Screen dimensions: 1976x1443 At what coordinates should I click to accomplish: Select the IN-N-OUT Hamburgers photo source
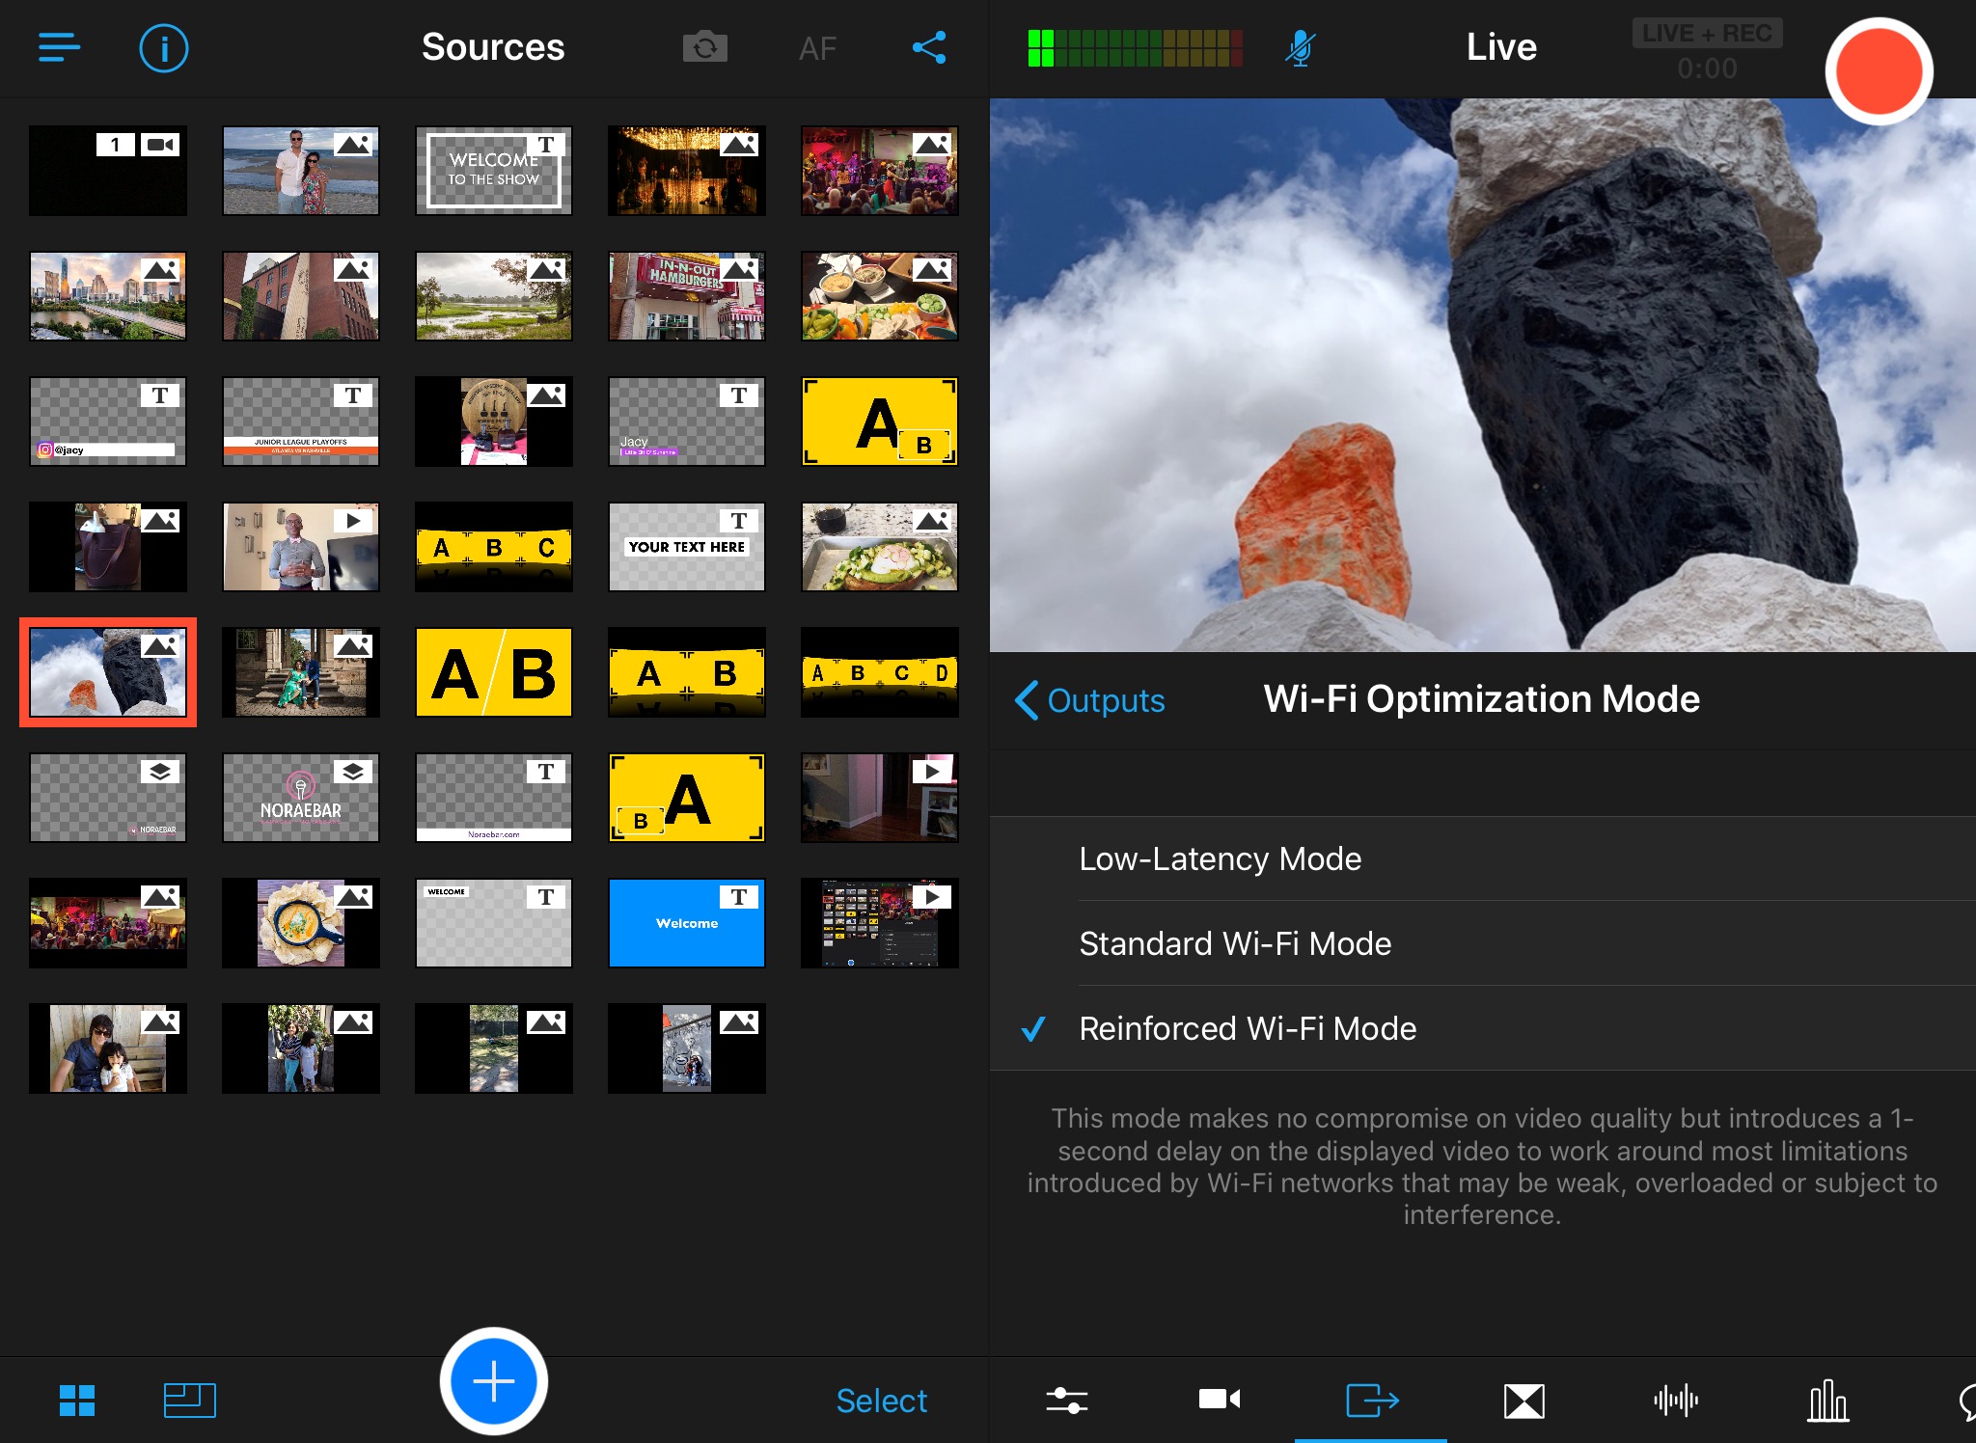687,296
